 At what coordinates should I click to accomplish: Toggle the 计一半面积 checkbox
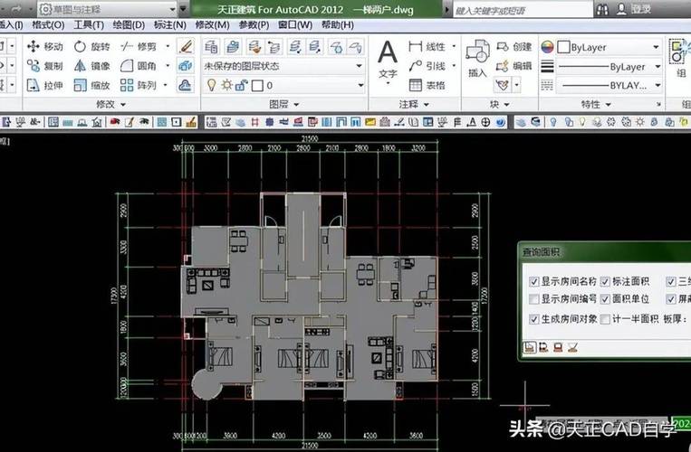pyautogui.click(x=604, y=319)
